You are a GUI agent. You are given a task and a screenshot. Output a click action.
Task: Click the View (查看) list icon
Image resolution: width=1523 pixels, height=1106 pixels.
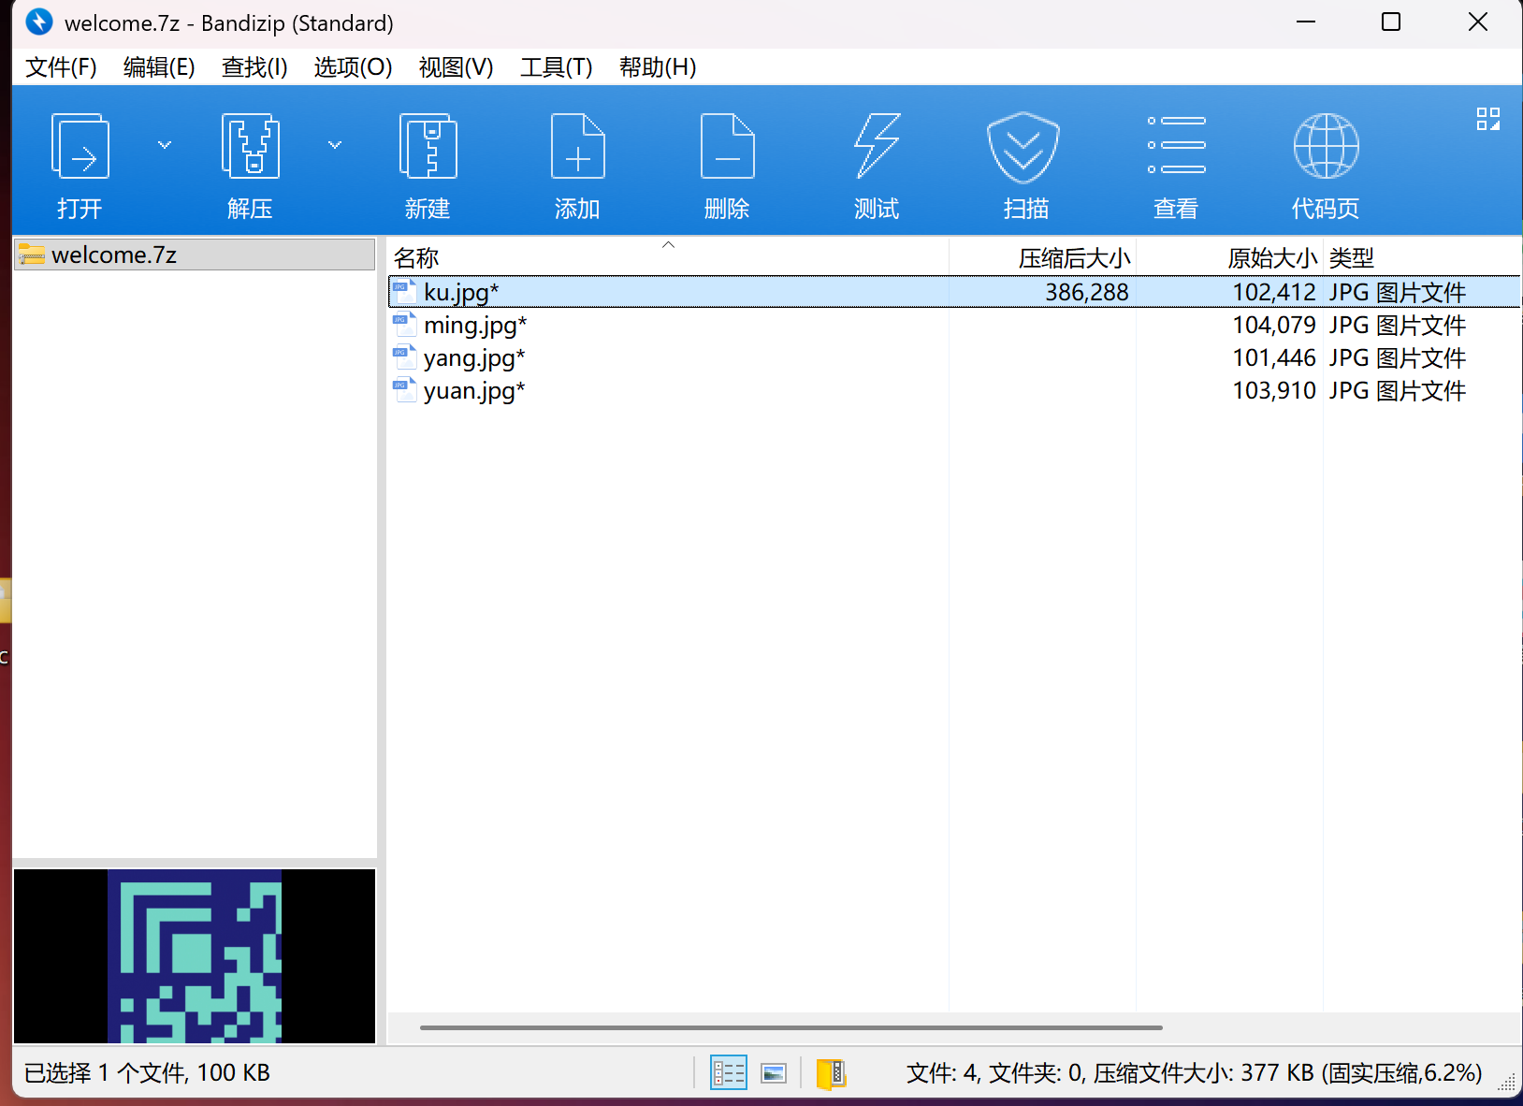pos(1176,145)
